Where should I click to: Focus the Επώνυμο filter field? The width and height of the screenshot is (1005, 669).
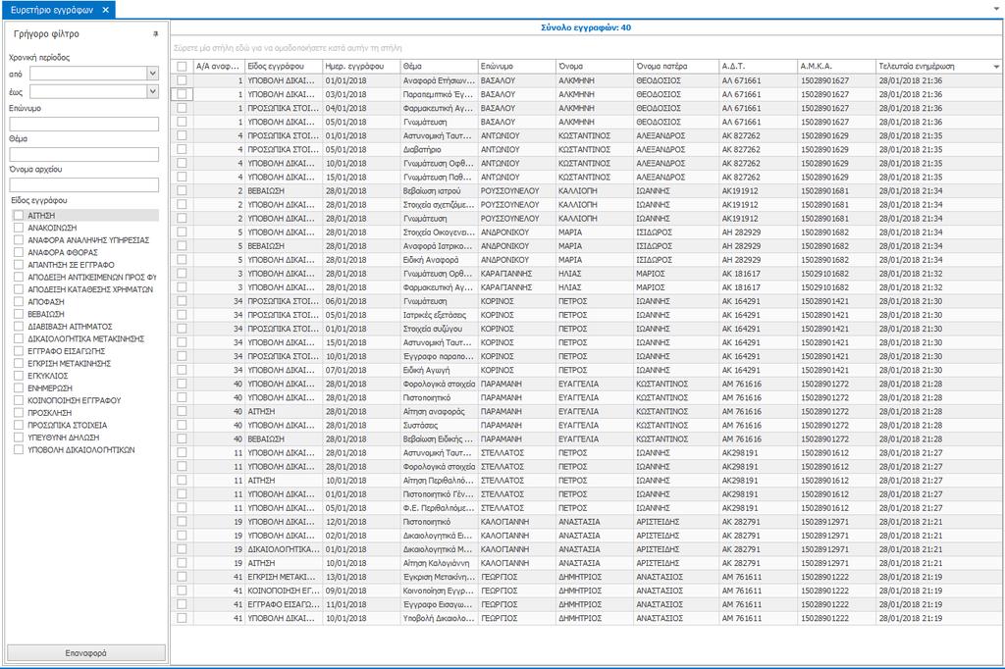click(84, 124)
